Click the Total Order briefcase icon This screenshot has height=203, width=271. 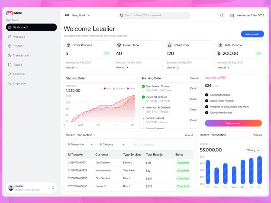pyautogui.click(x=170, y=45)
